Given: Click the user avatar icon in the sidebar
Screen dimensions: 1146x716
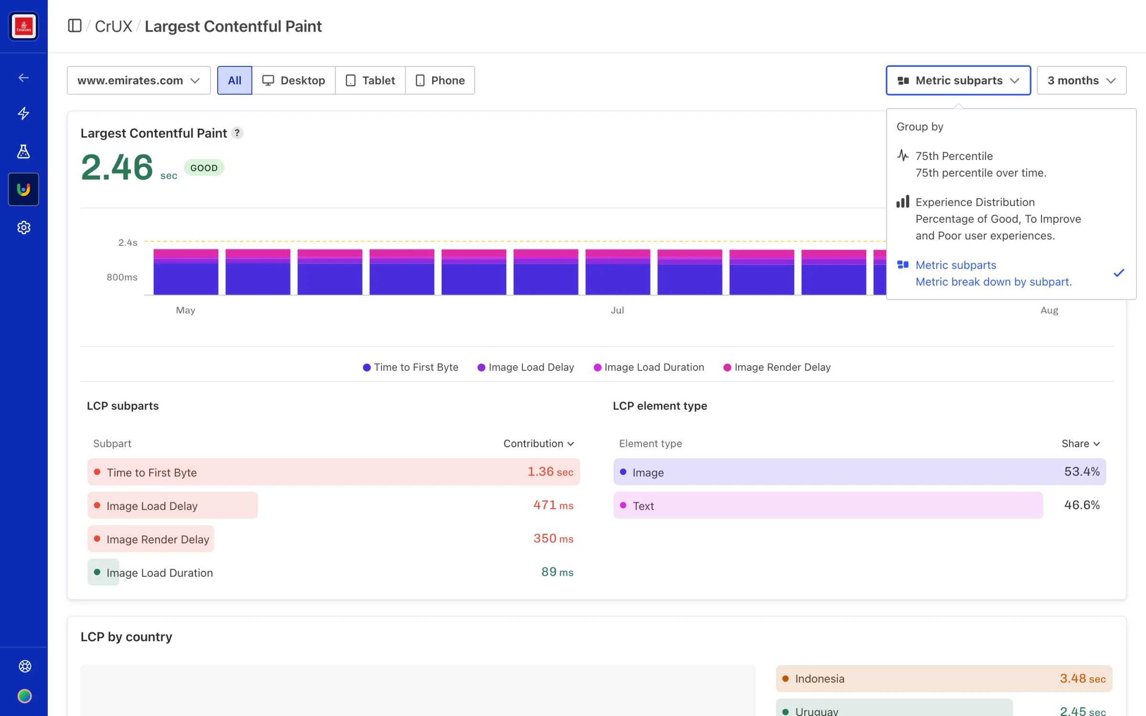Looking at the screenshot, I should coord(25,696).
